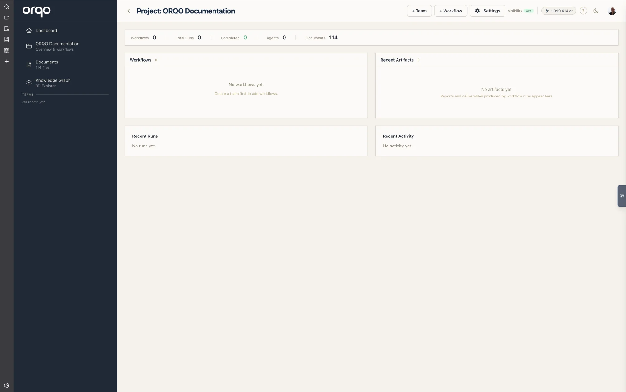Open the open-book docs icon in the rail
Image resolution: width=626 pixels, height=392 pixels.
pyautogui.click(x=7, y=50)
